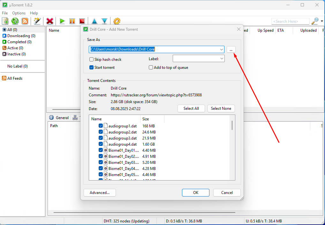Uncheck audiogroup2.dat file checkbox

tap(101, 132)
